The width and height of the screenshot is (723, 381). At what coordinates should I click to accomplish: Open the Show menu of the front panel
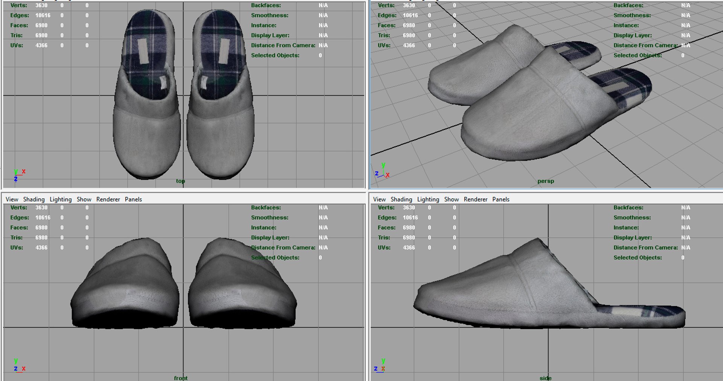[x=84, y=199]
